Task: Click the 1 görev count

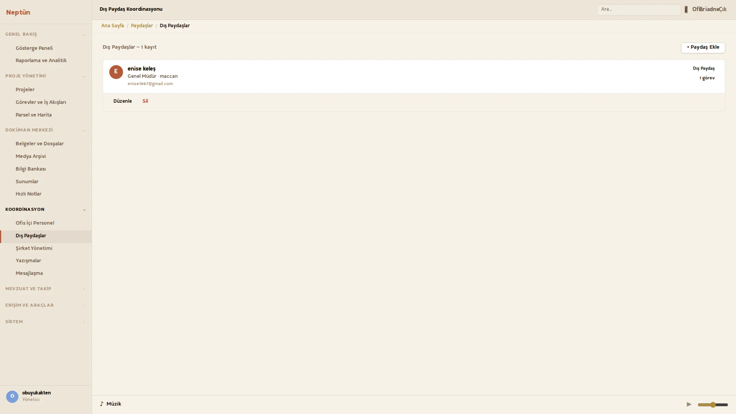Action: pos(707,78)
